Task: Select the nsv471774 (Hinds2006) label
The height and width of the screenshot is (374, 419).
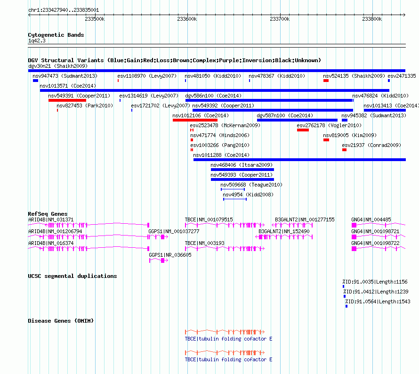Action: [220, 135]
